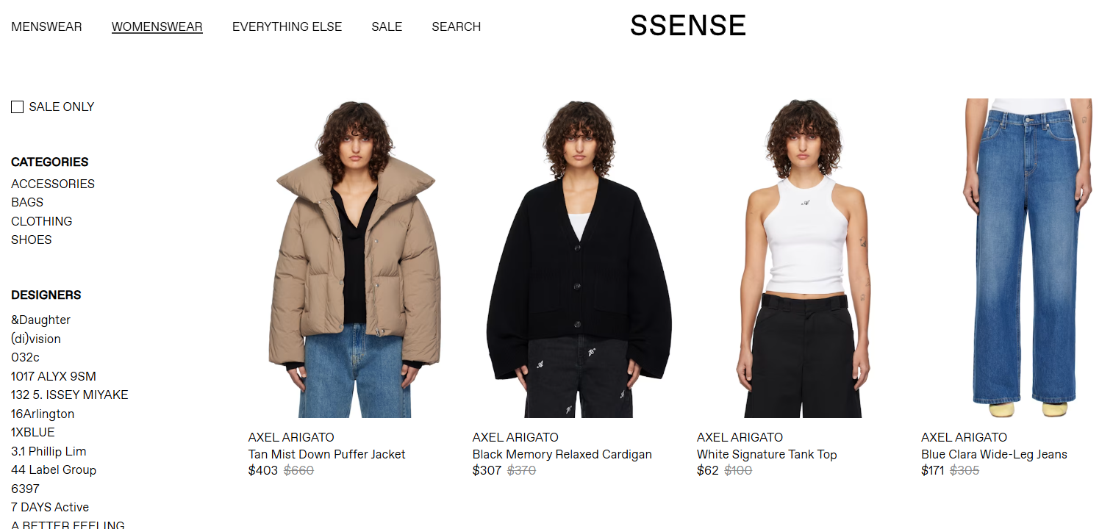Click the SSENSE logo
Screen dimensions: 1113x529
click(x=688, y=26)
